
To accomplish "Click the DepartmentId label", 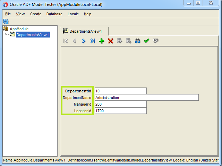I will (78, 91).
